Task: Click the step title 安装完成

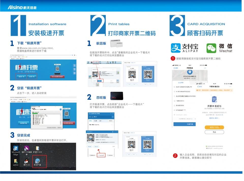Action: tap(23, 135)
